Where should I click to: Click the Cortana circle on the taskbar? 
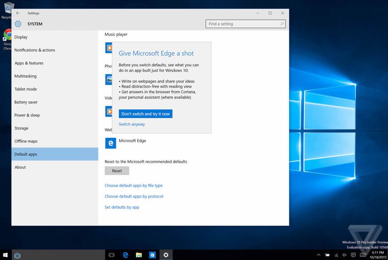point(18,255)
